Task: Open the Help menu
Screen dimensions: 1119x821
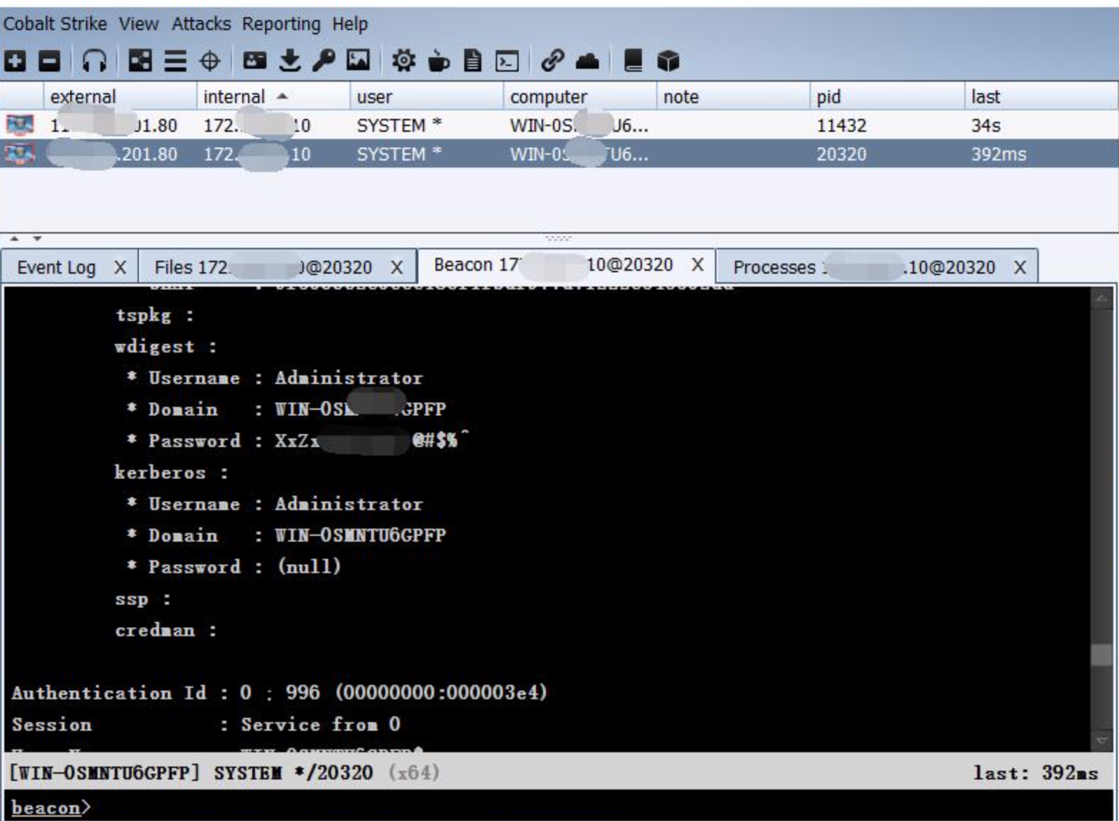Action: pos(350,24)
